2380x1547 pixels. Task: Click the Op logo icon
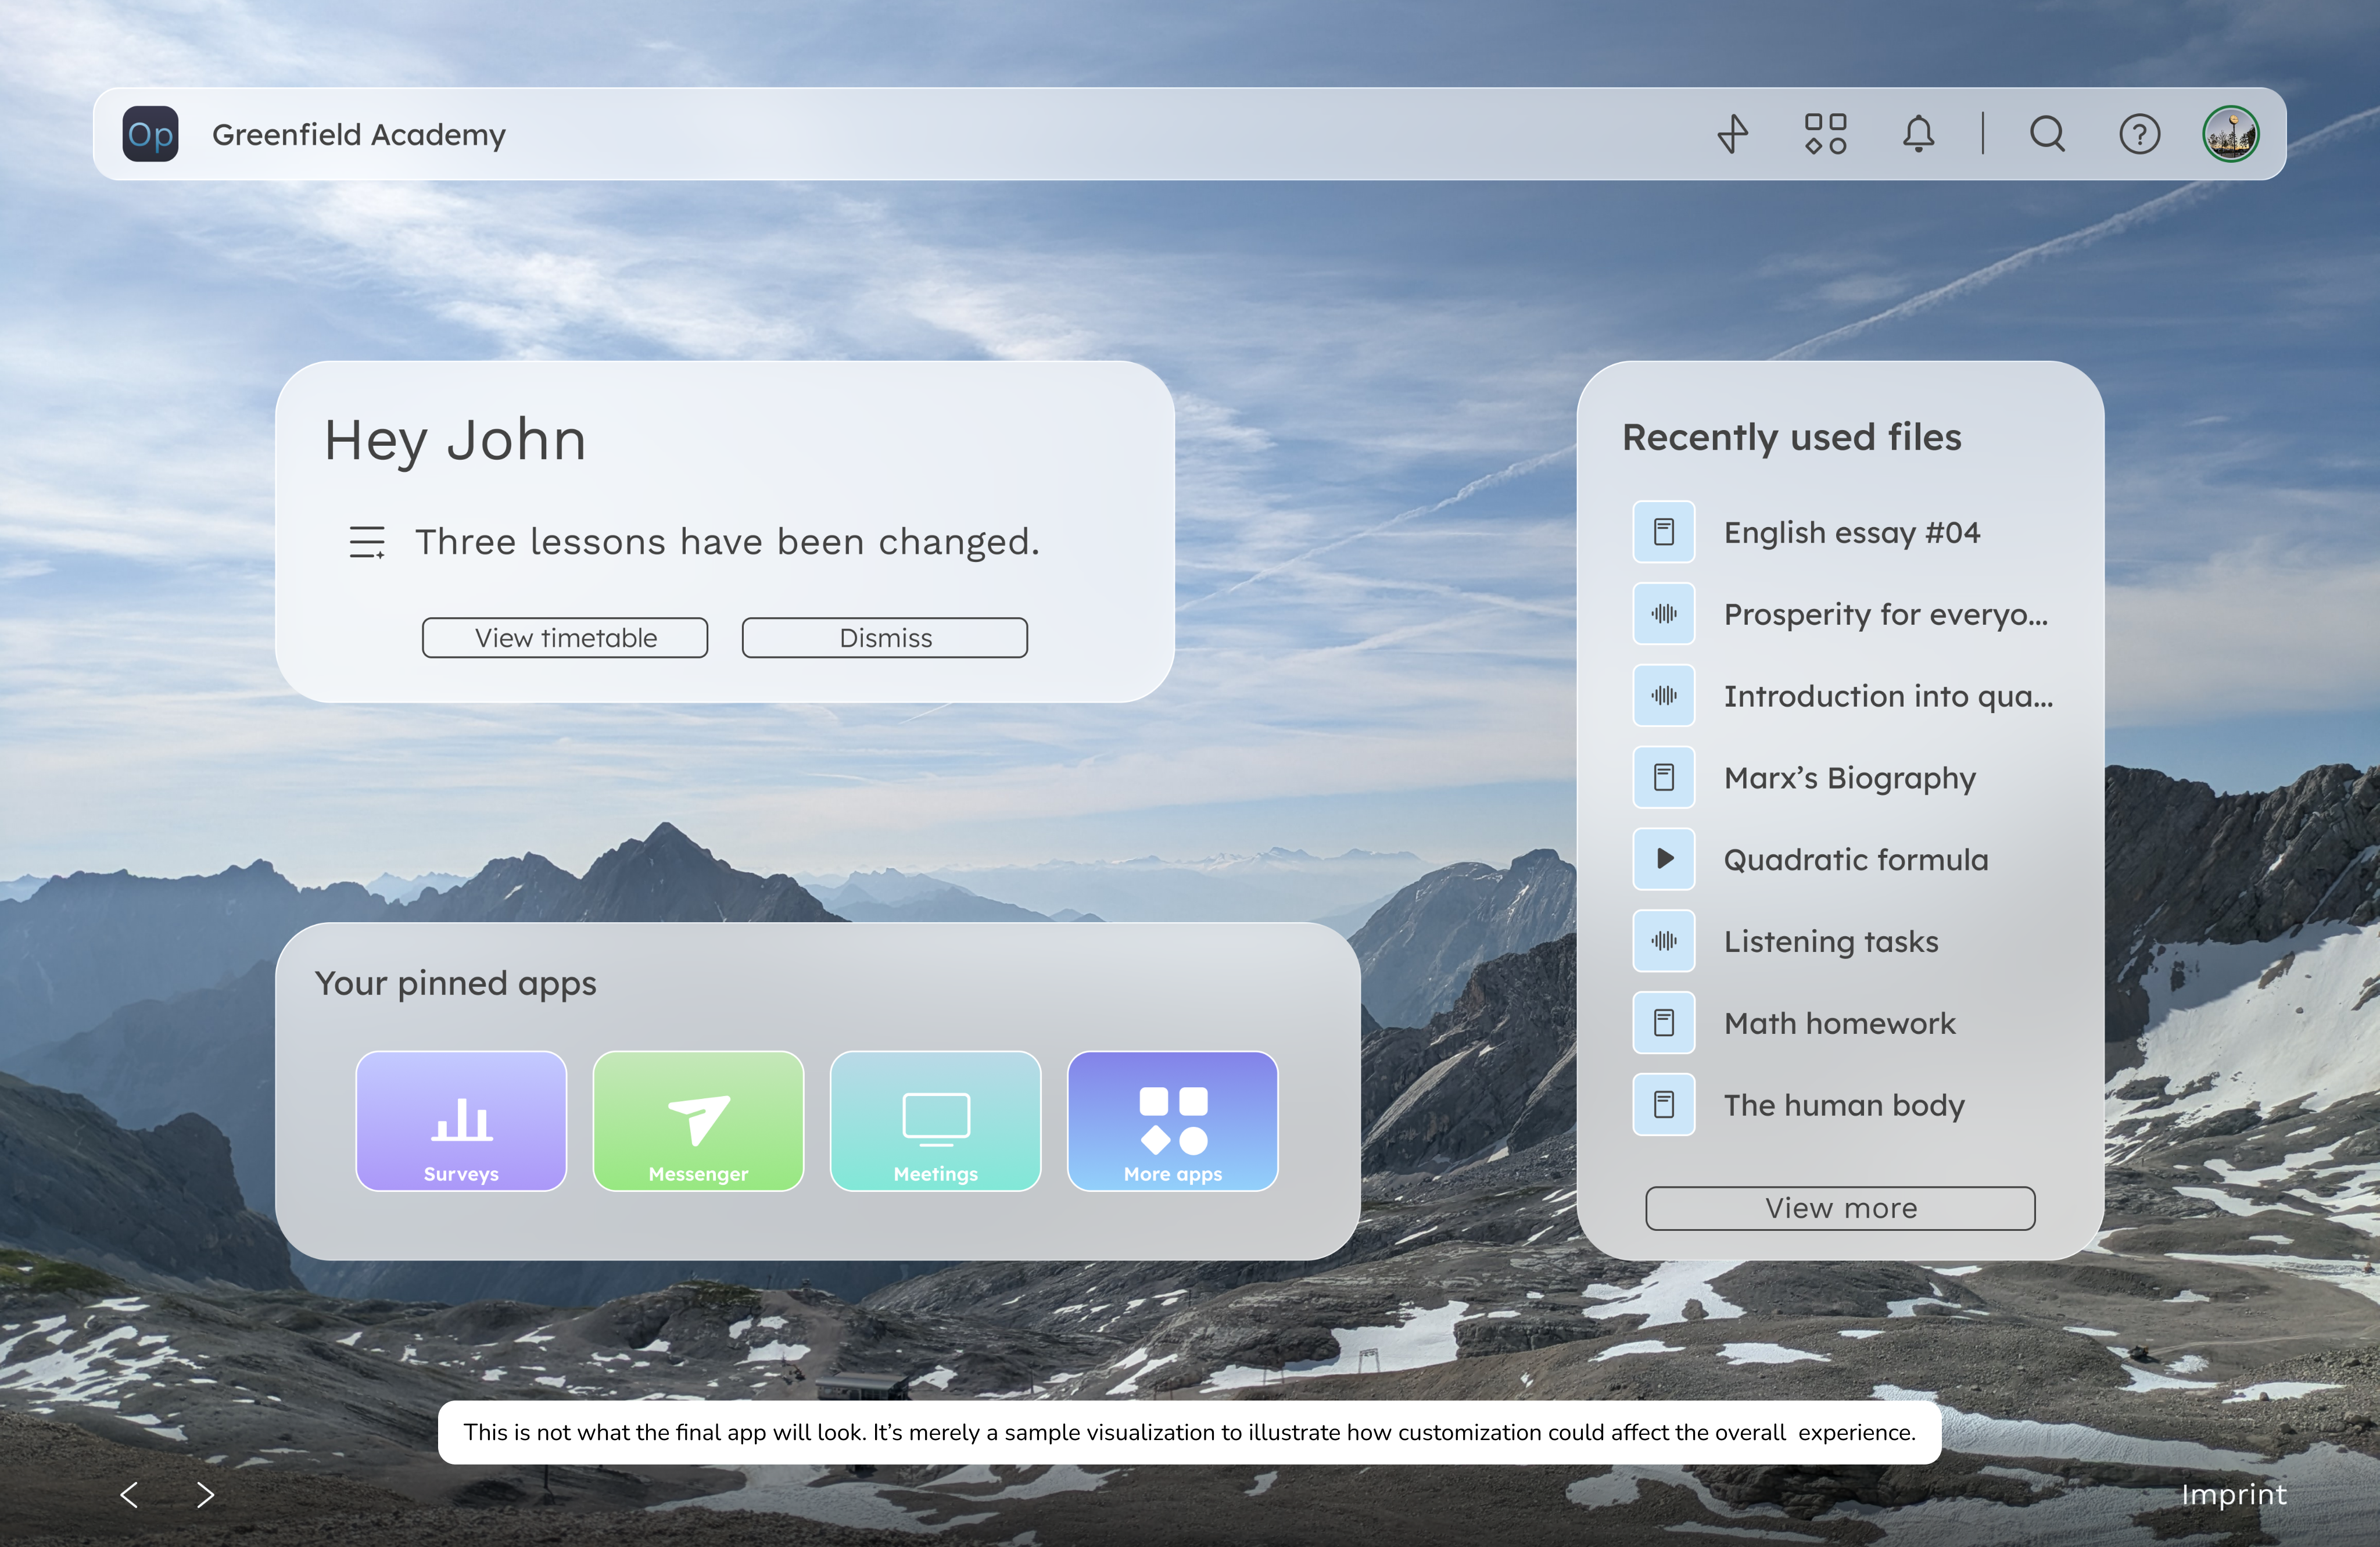tap(150, 134)
